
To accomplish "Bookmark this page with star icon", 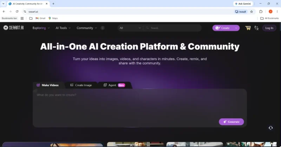I will coord(251,12).
